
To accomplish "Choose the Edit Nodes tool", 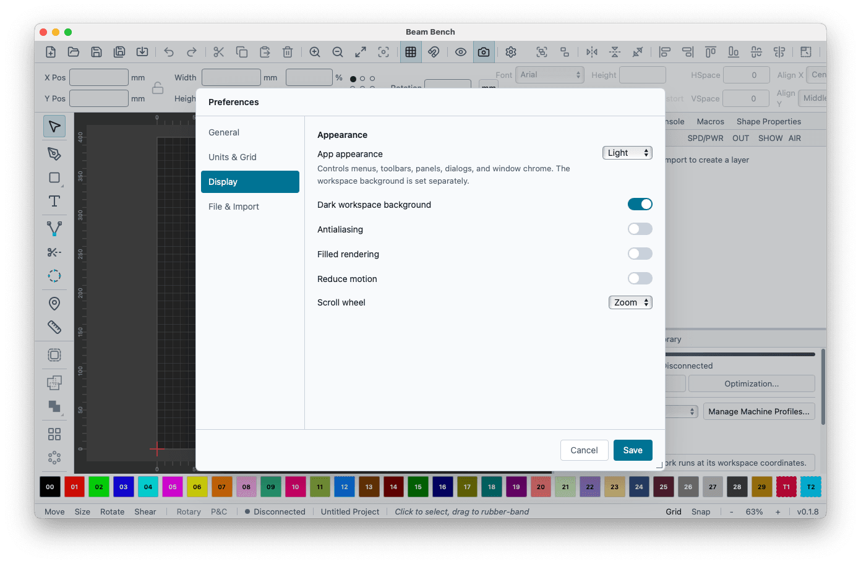I will [x=54, y=228].
